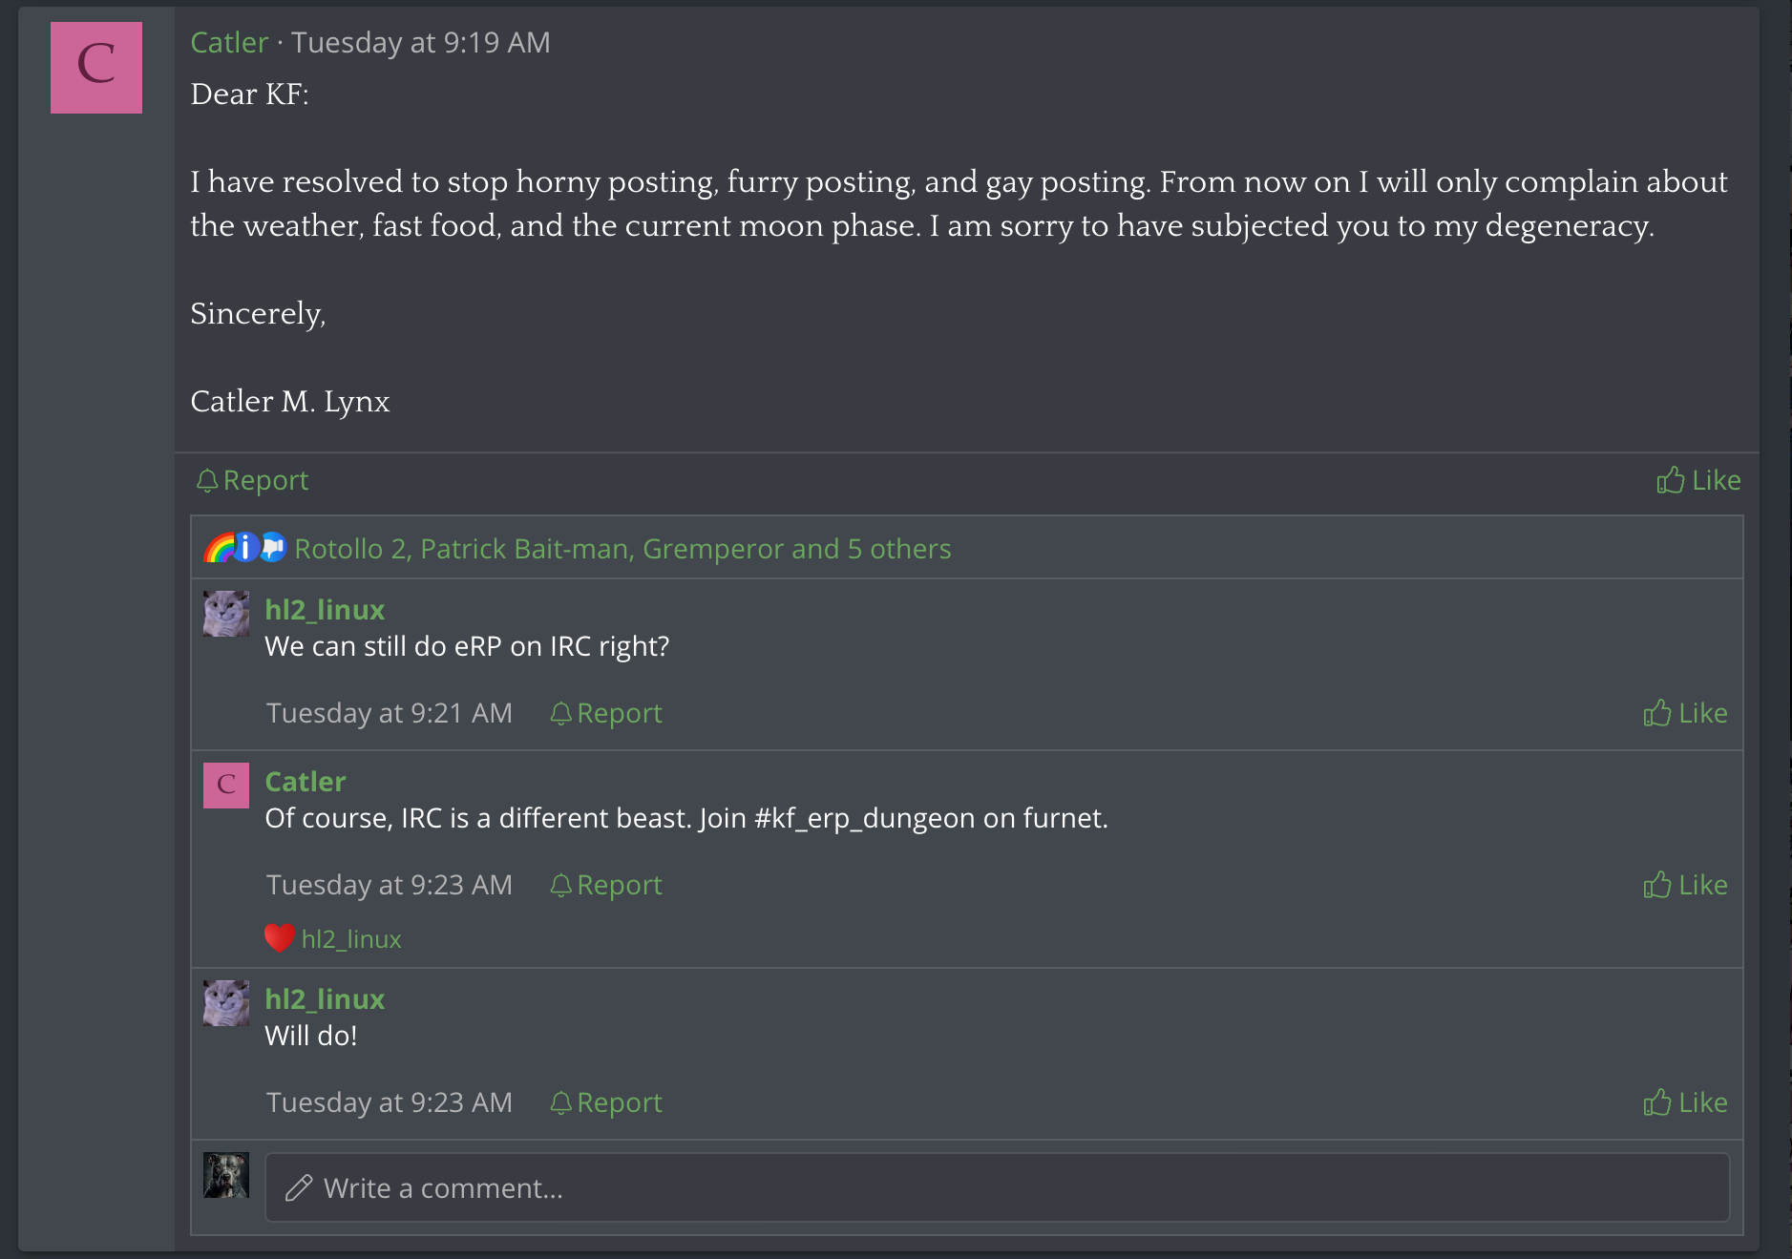
Task: Click Catler's small pink comment avatar
Action: (226, 786)
